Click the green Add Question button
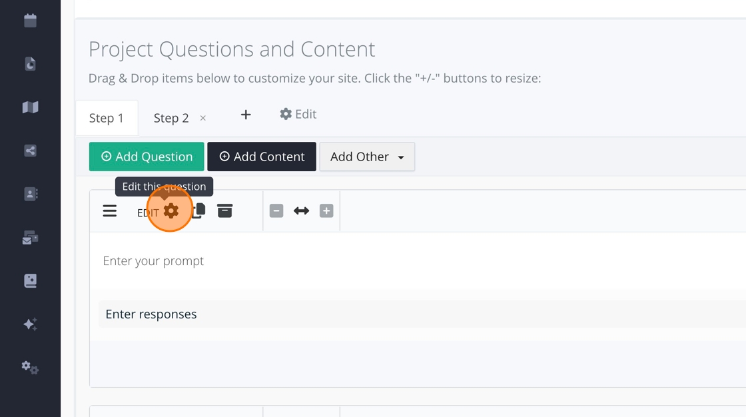The image size is (746, 417). [x=147, y=157]
